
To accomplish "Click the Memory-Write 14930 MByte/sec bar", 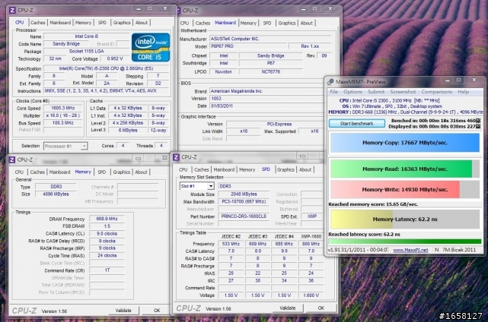I will [x=405, y=189].
